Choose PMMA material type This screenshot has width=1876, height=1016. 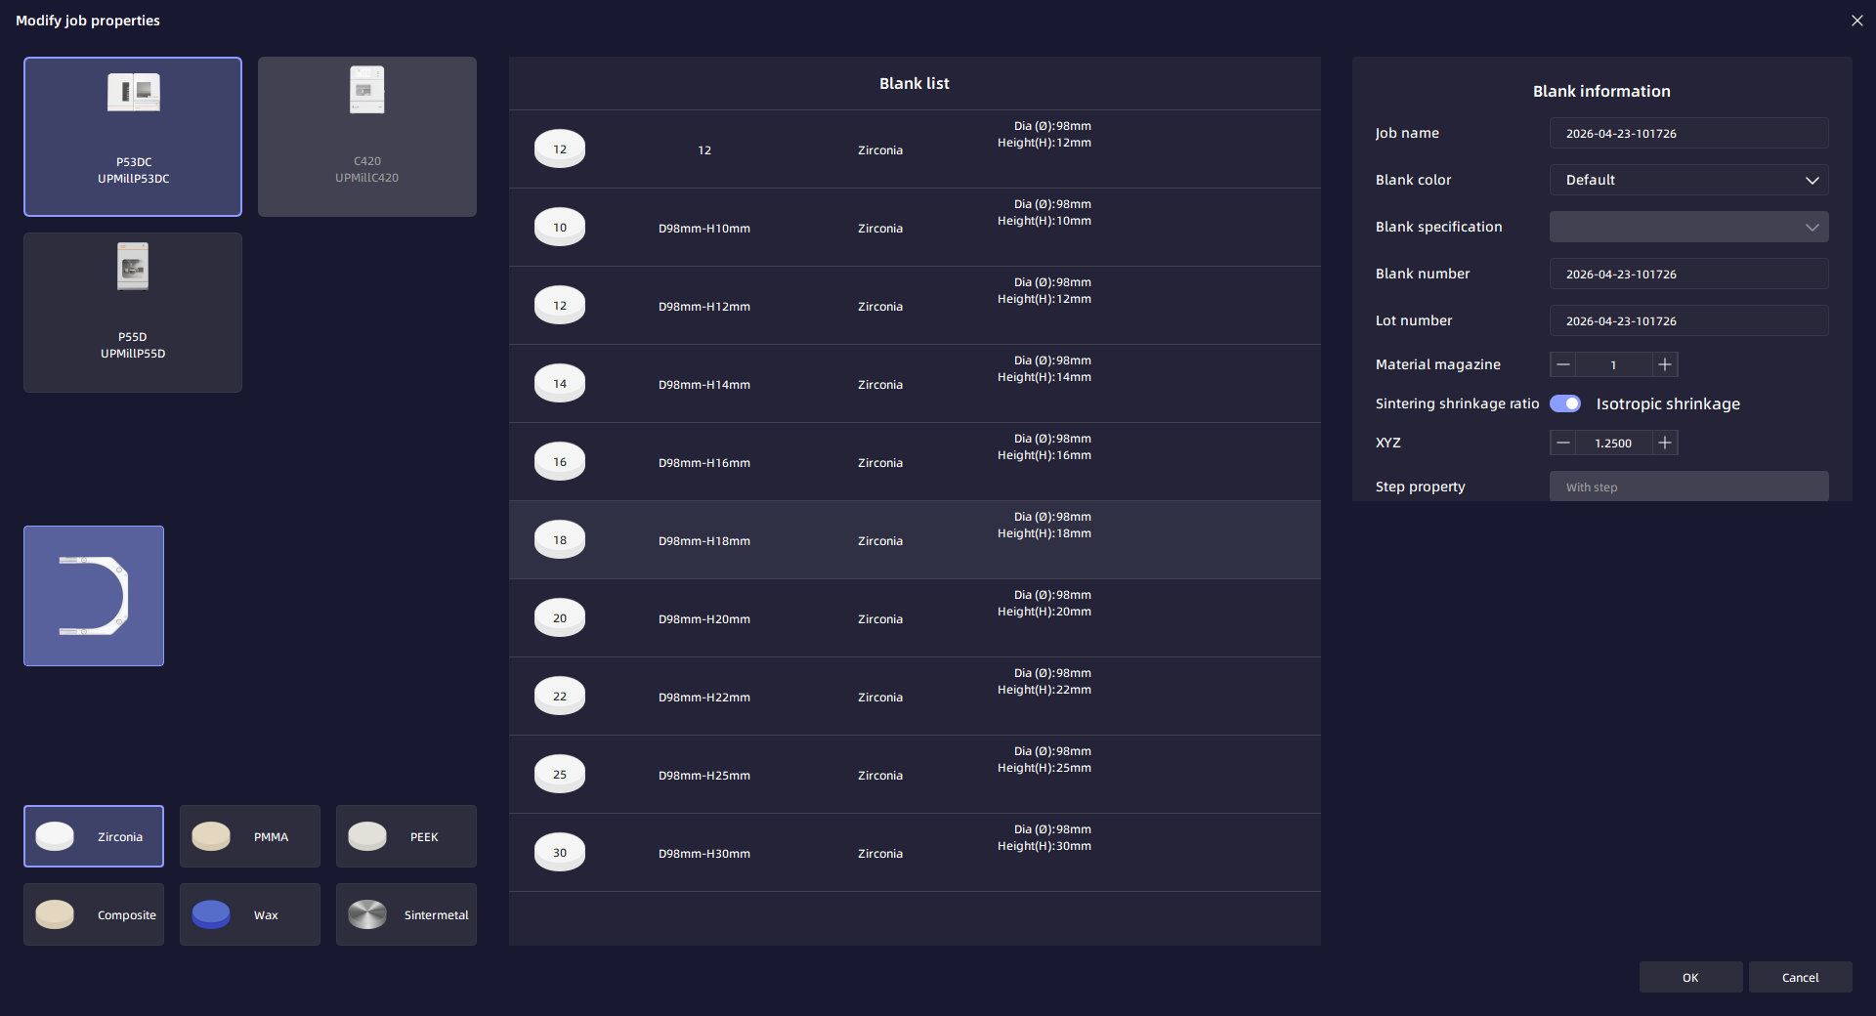pyautogui.click(x=250, y=836)
